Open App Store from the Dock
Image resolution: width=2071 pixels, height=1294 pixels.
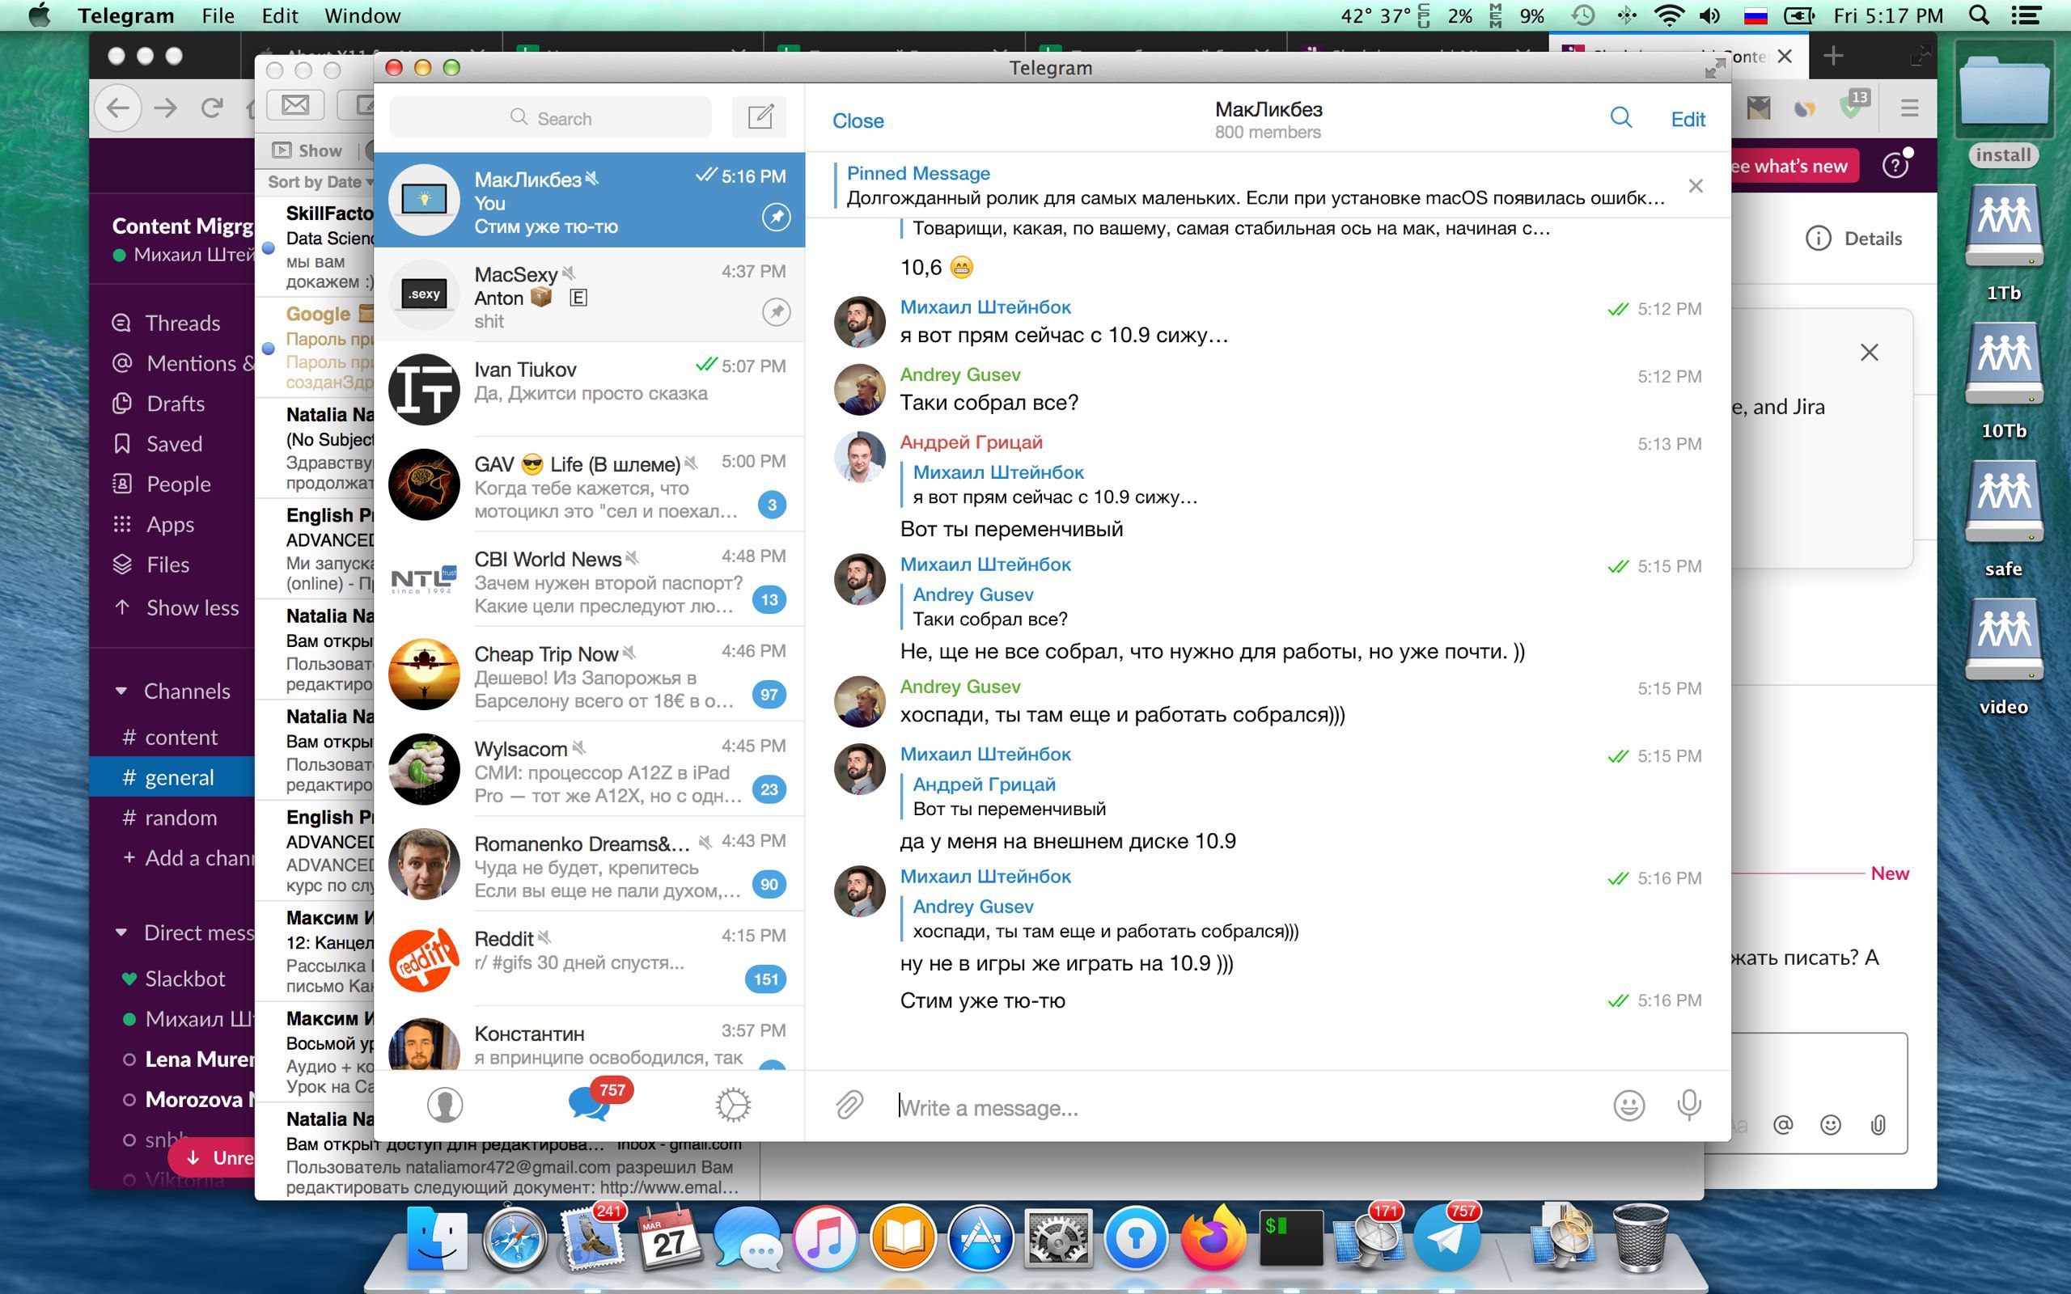(x=980, y=1239)
